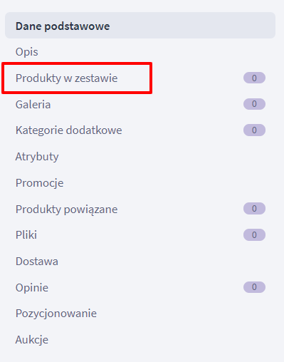The height and width of the screenshot is (362, 284).
Task: Select Produkty w zestawie menu item
Action: click(140, 78)
